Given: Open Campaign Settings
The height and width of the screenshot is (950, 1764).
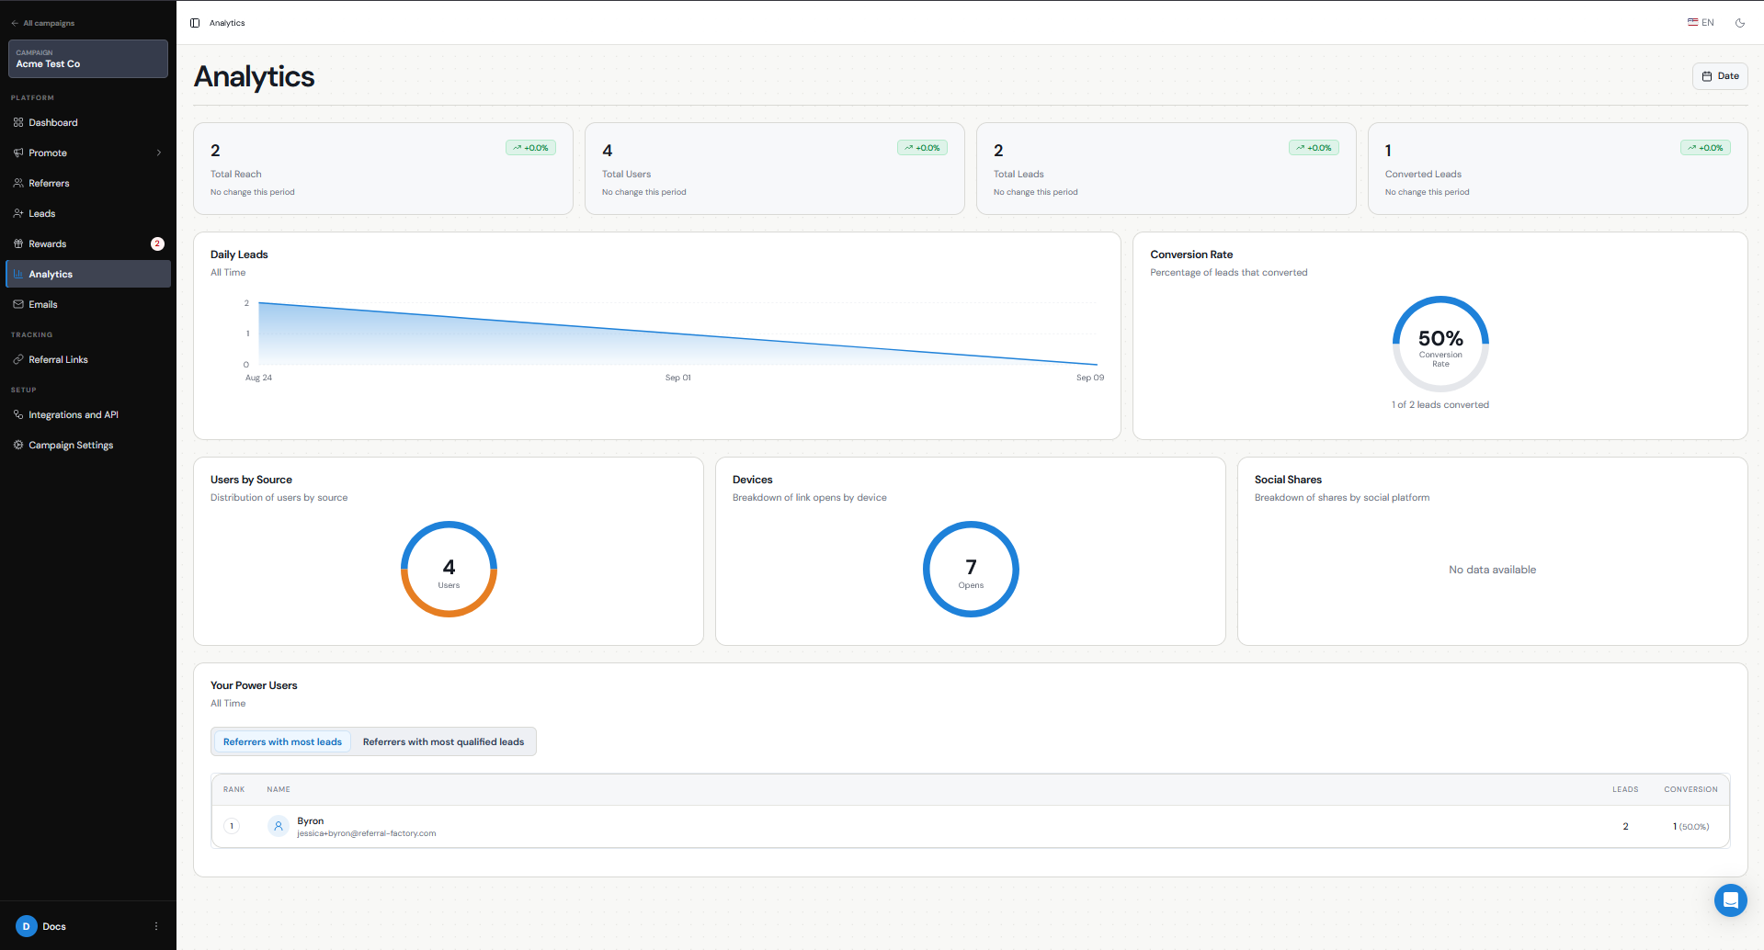Looking at the screenshot, I should [x=88, y=445].
